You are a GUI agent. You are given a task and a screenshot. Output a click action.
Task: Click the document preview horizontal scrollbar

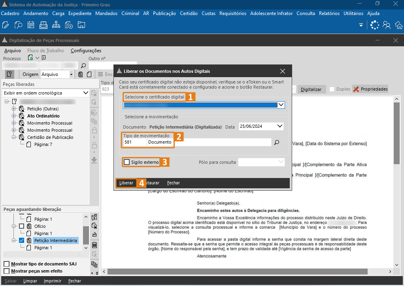pos(238,271)
